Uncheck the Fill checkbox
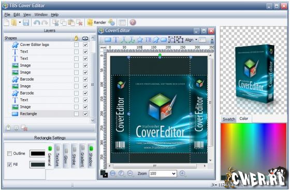Screen dimensions: 290x190 [9, 164]
